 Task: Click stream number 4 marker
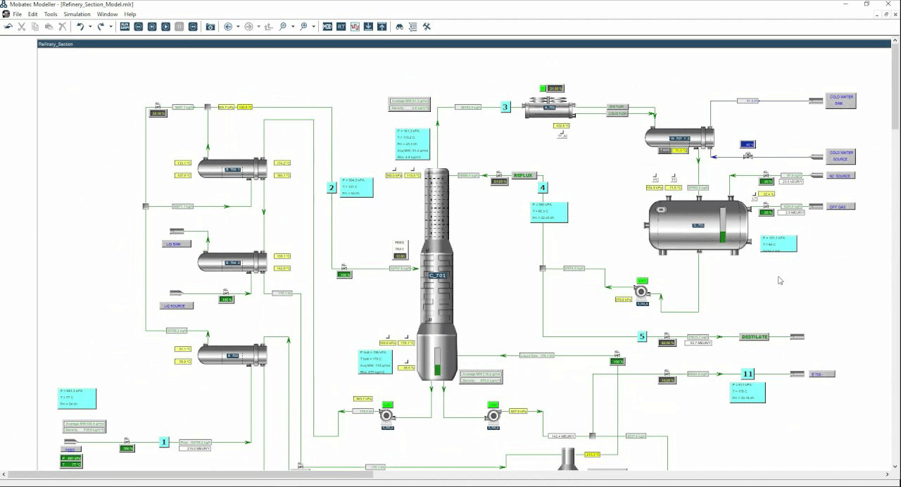tap(542, 188)
